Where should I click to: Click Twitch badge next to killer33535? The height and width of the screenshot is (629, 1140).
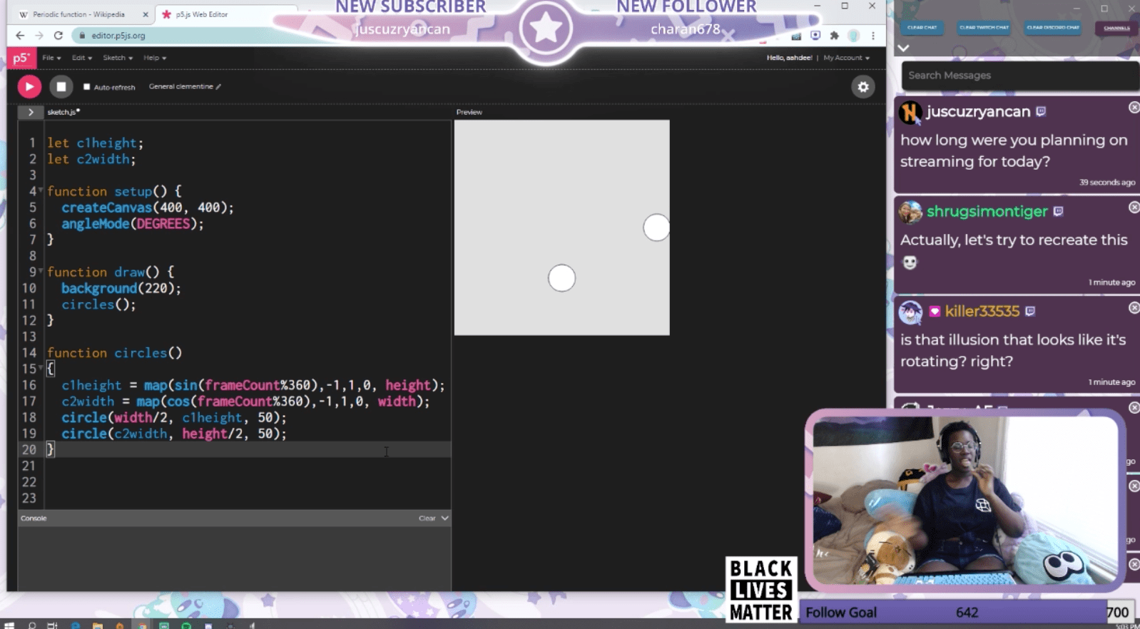(1030, 311)
